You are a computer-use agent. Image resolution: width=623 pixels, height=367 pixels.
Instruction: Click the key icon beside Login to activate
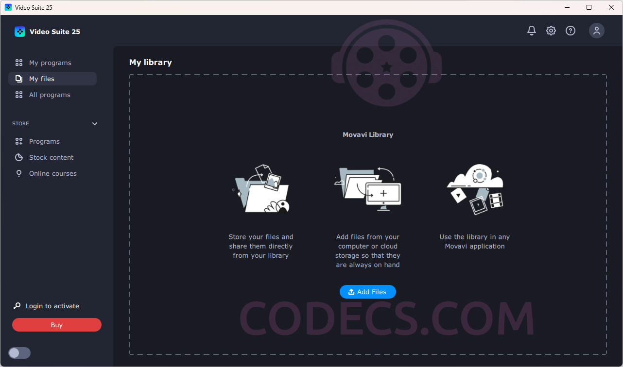(x=17, y=306)
